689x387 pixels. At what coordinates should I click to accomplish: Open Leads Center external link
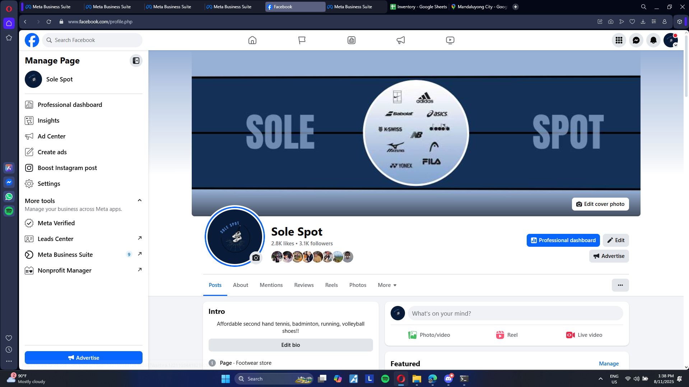click(84, 239)
